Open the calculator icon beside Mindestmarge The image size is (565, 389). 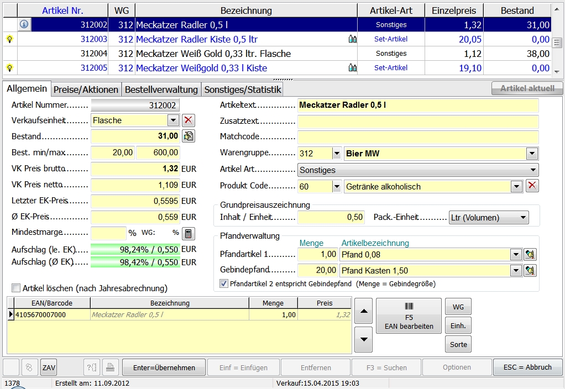point(189,233)
